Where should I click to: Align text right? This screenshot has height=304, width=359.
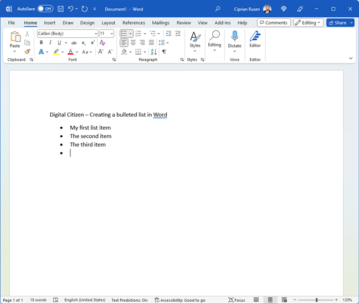click(x=142, y=43)
